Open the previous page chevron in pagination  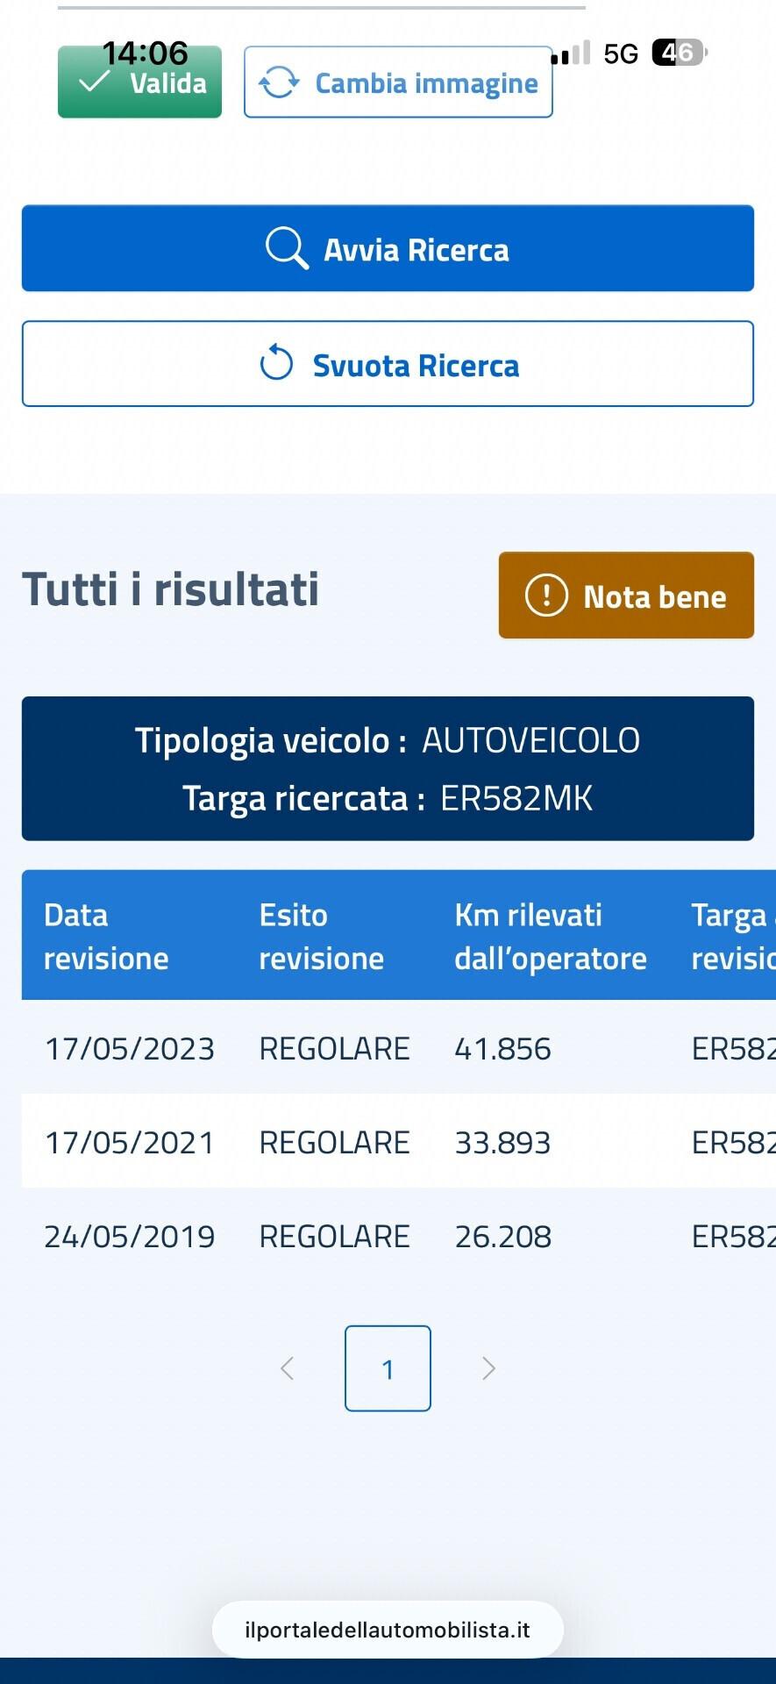[287, 1368]
